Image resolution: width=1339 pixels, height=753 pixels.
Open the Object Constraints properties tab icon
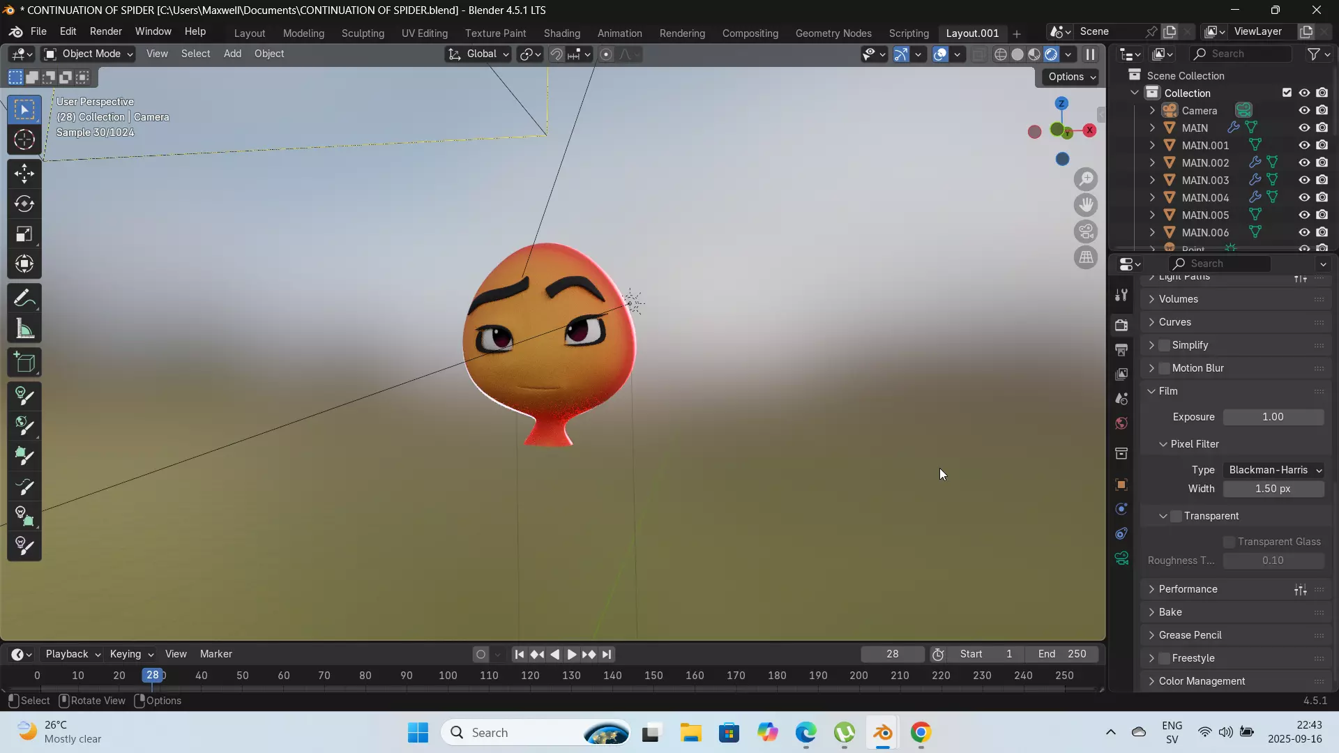1121,534
